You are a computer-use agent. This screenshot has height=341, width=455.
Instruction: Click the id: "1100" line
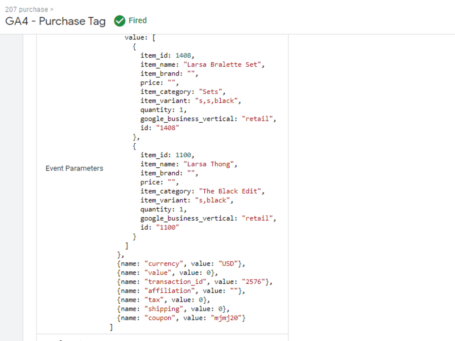[160, 228]
